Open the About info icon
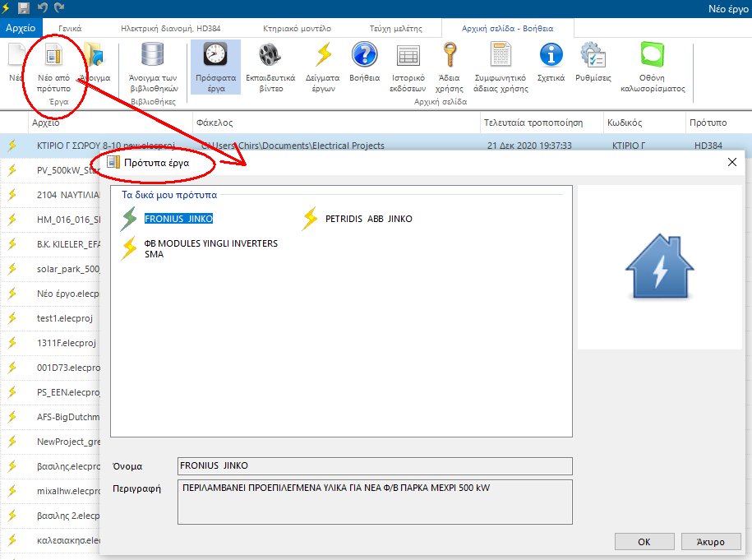Image resolution: width=752 pixels, height=560 pixels. coord(550,56)
